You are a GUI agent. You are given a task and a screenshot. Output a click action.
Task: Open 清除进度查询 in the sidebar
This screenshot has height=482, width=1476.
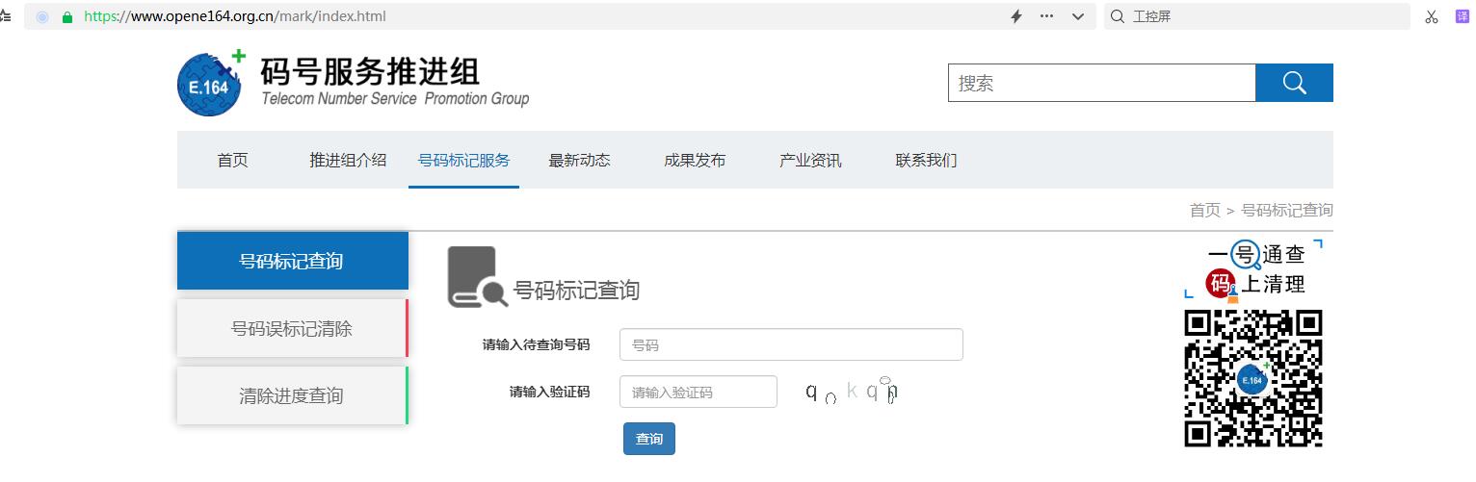[292, 396]
